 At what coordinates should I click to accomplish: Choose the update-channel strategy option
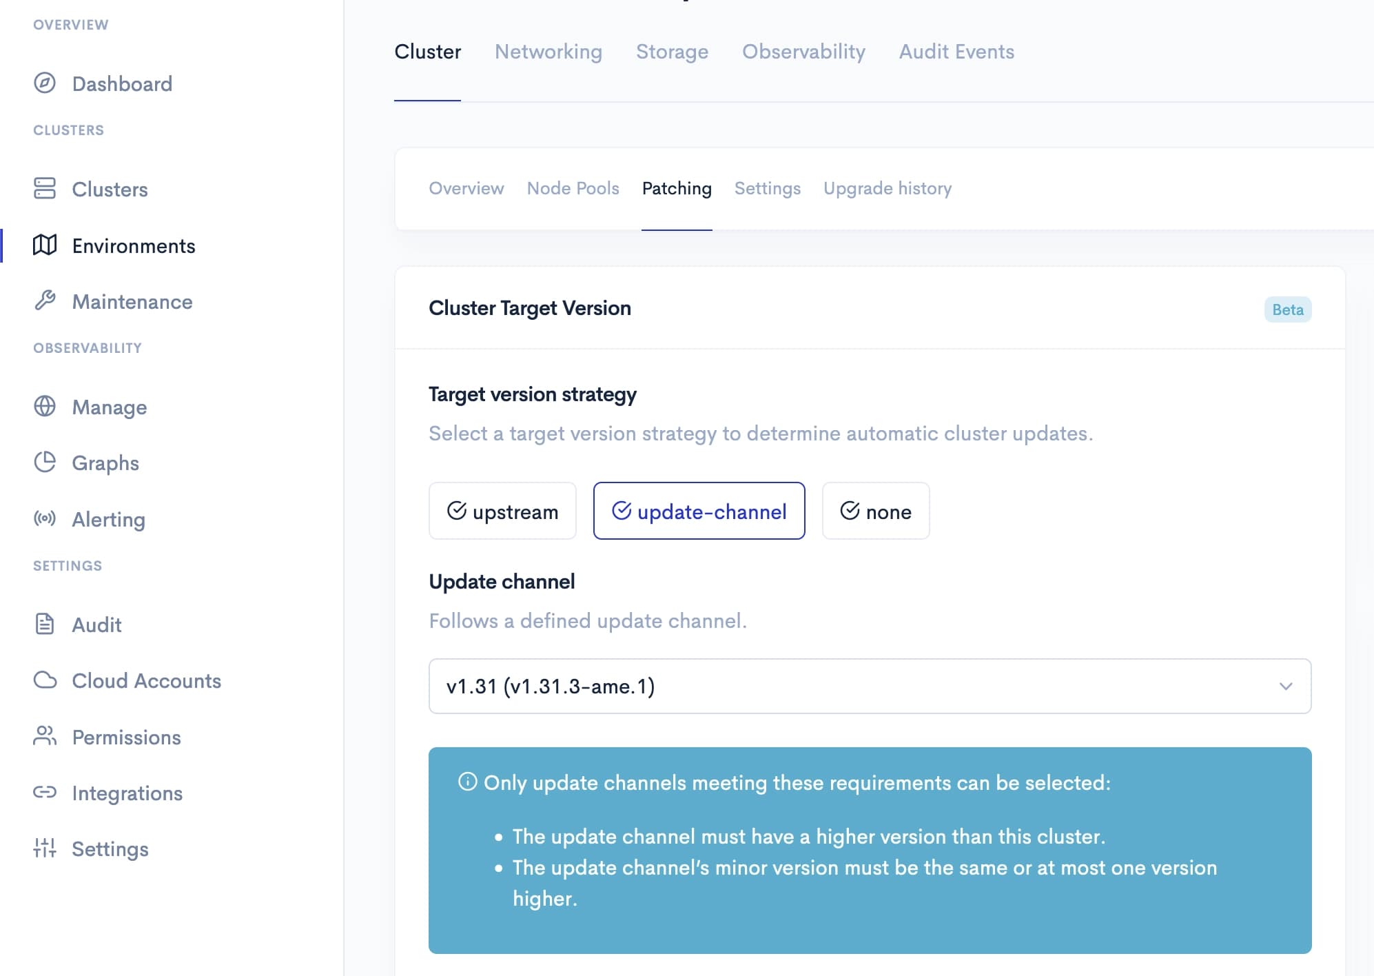(699, 511)
